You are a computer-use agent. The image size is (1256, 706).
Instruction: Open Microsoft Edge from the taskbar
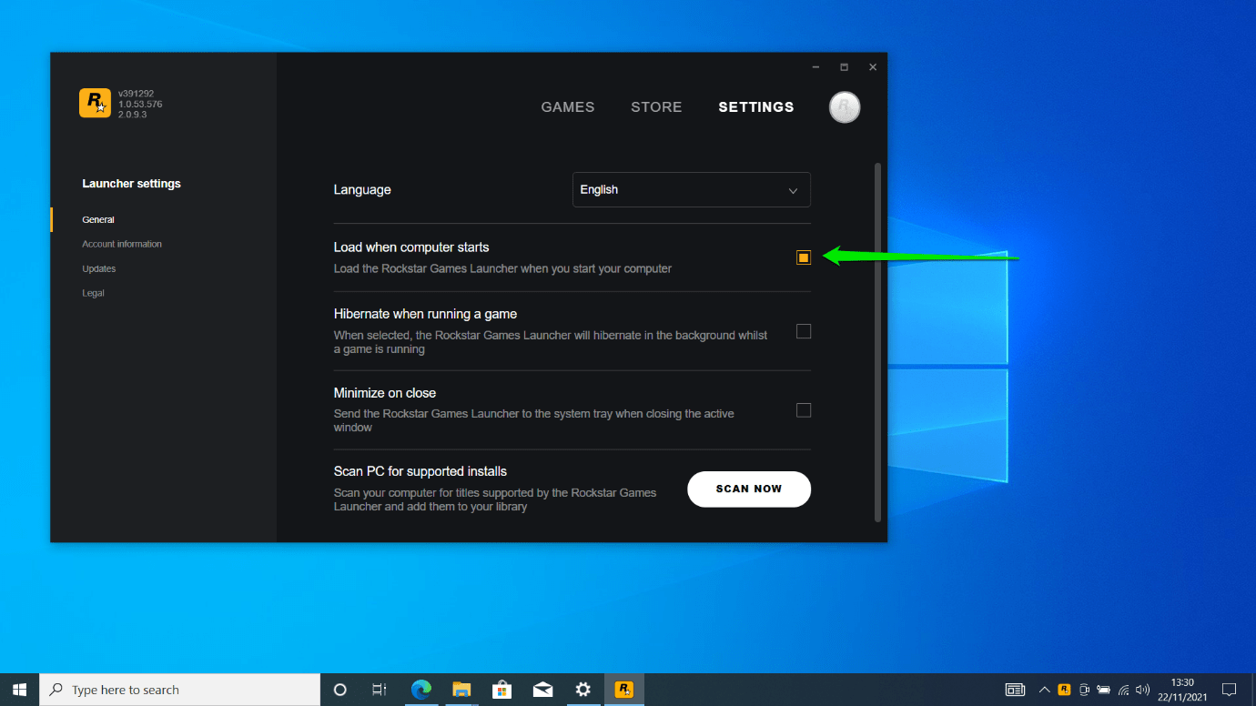click(x=420, y=690)
